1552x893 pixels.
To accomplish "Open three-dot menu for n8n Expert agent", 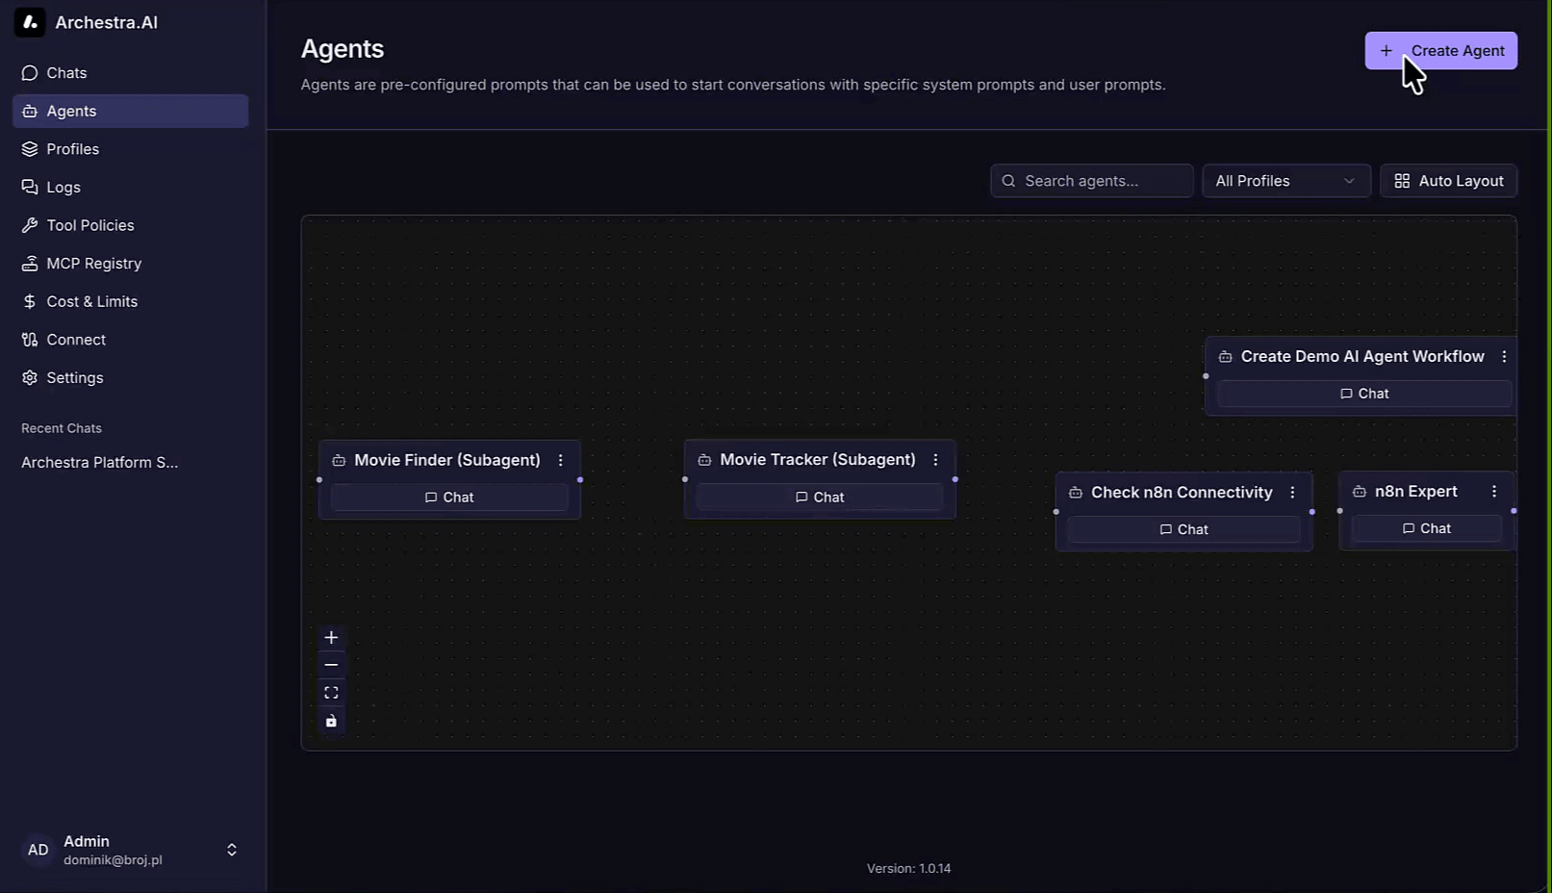I will (1493, 492).
